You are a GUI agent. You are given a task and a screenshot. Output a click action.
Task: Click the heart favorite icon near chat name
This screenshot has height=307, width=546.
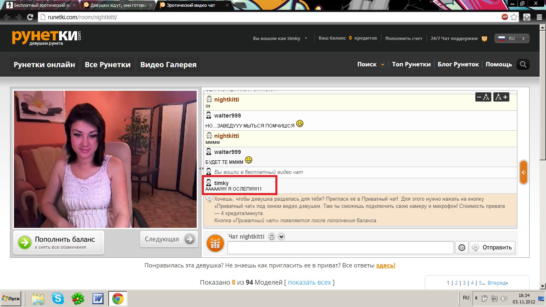(281, 237)
